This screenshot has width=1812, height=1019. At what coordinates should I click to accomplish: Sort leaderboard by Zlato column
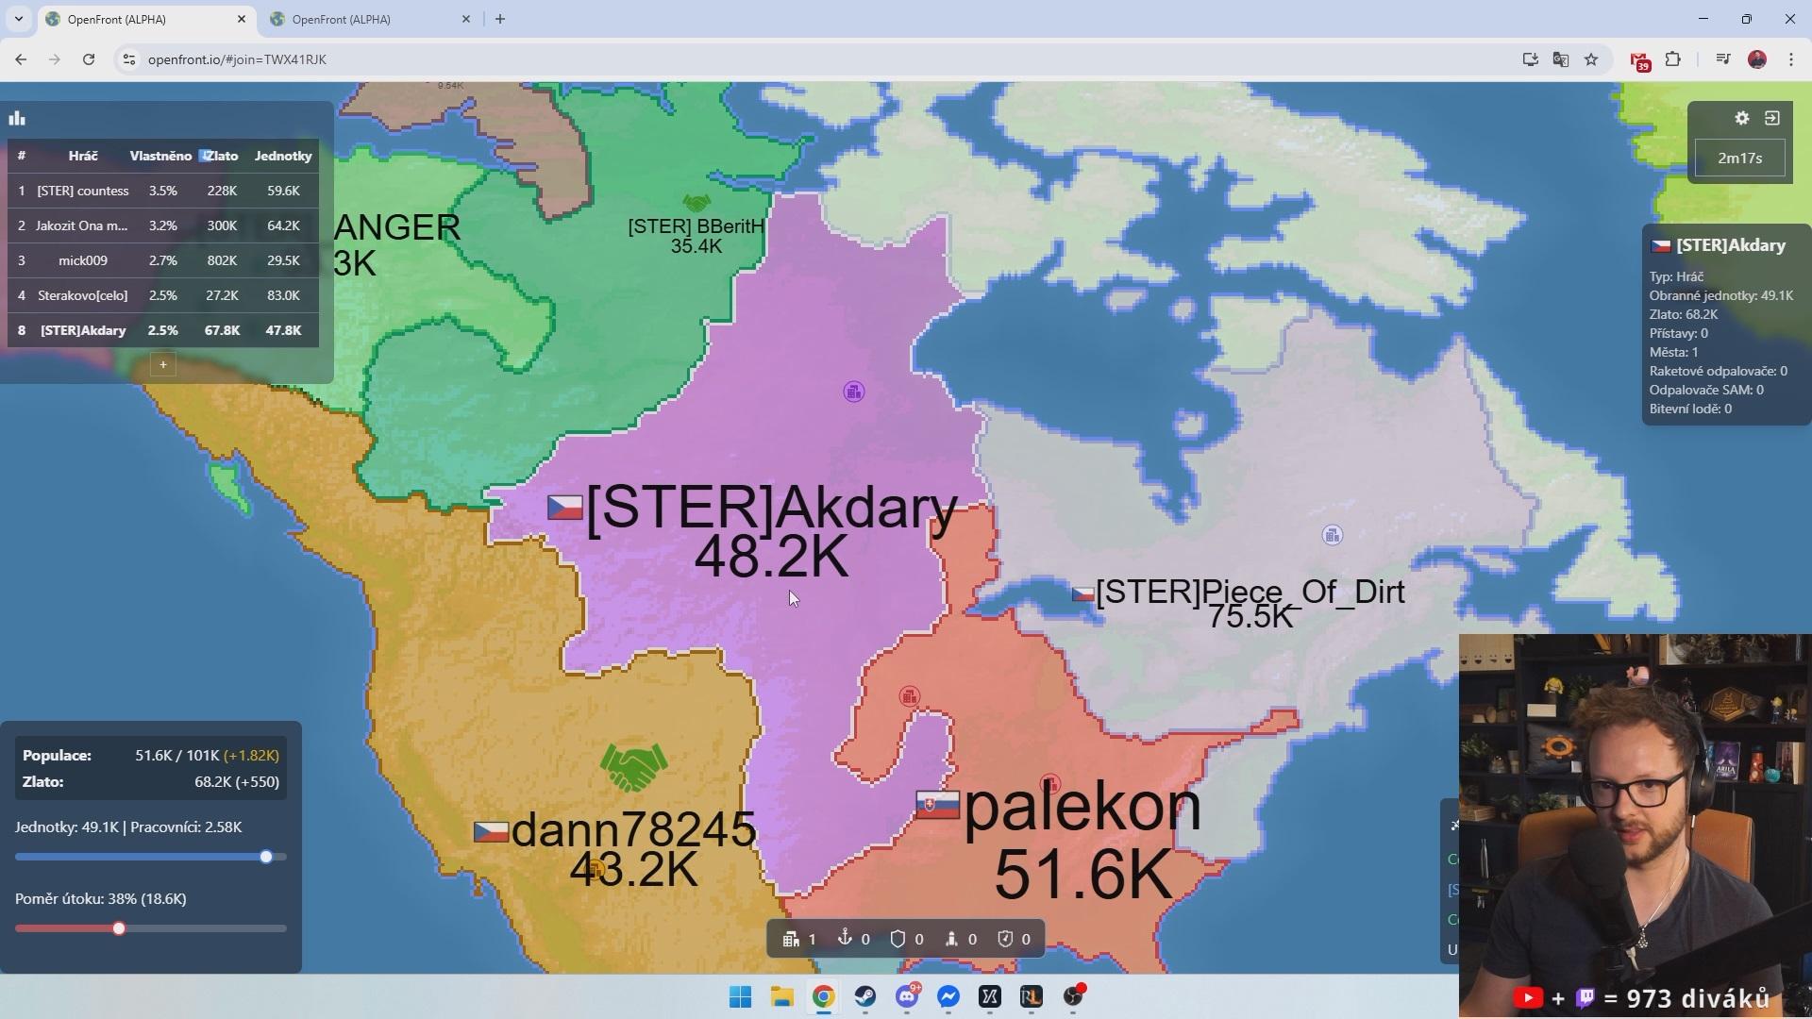[x=221, y=156]
